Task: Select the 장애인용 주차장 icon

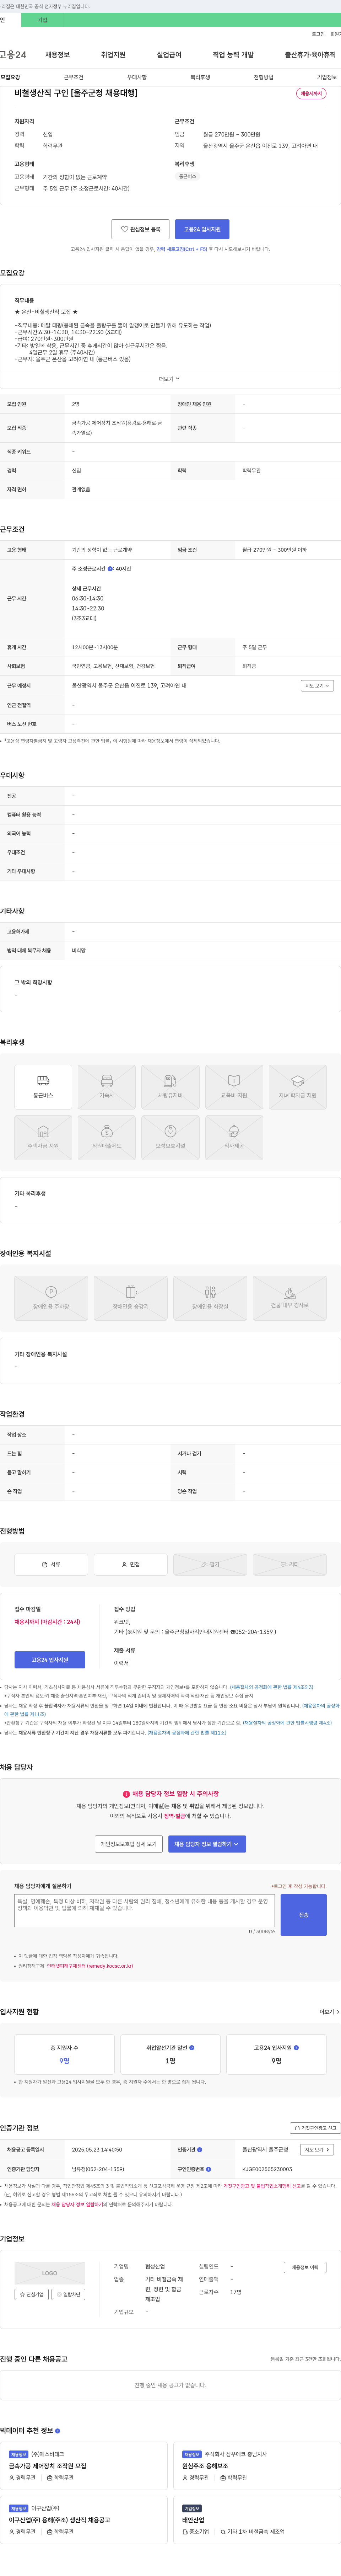Action: click(x=51, y=1298)
